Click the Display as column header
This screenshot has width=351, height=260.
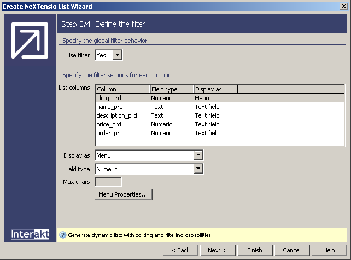point(215,89)
